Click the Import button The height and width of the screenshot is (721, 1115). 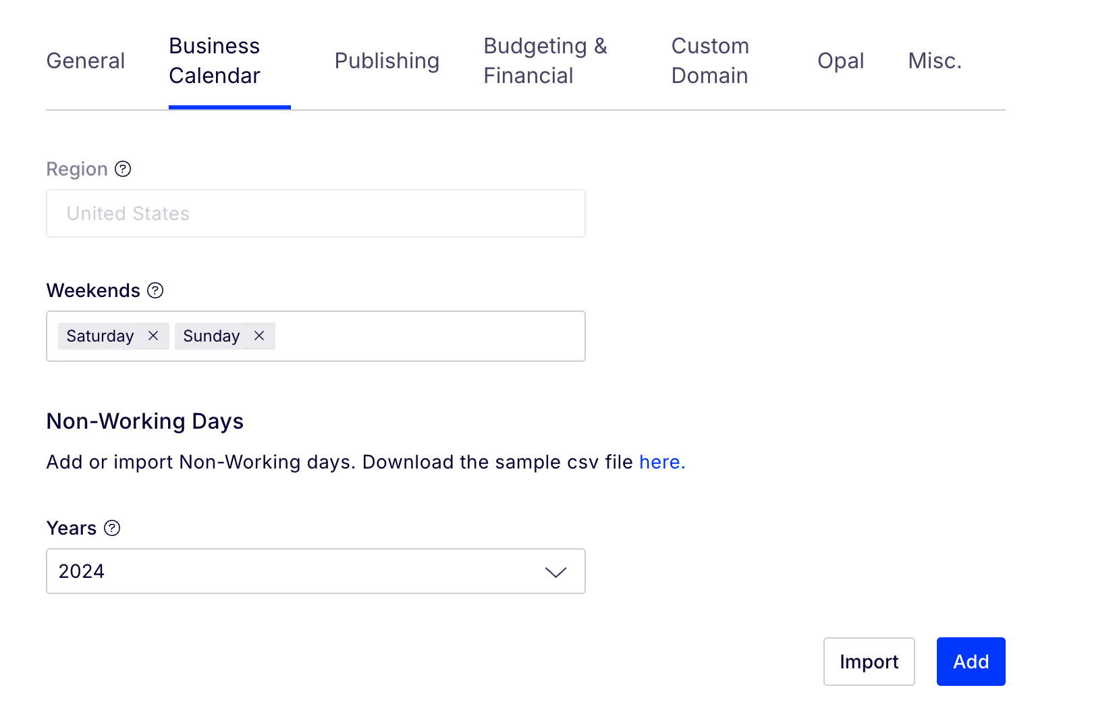(869, 662)
